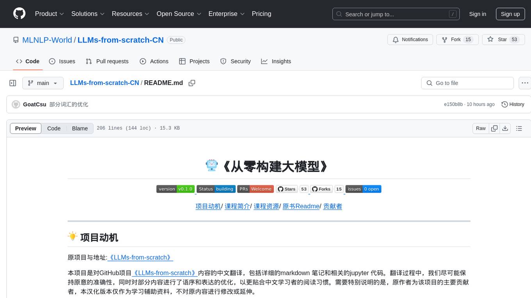Switch to the Actions tab
This screenshot has height=298, width=531.
(x=154, y=61)
